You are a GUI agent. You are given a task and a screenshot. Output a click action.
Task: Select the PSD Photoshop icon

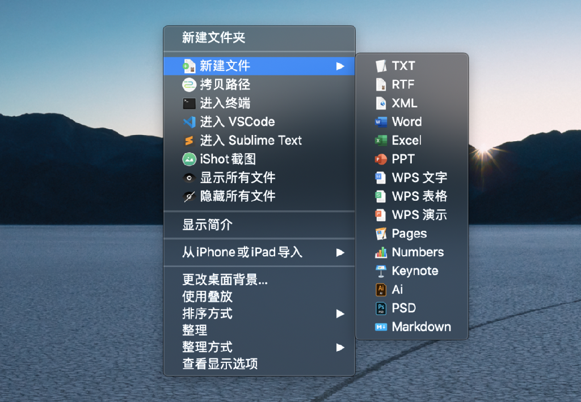tap(381, 308)
